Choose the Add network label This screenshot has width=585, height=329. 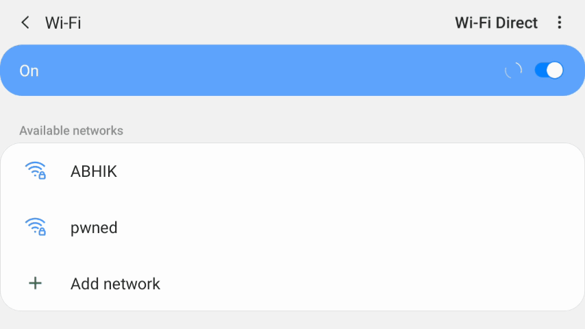[x=115, y=284]
